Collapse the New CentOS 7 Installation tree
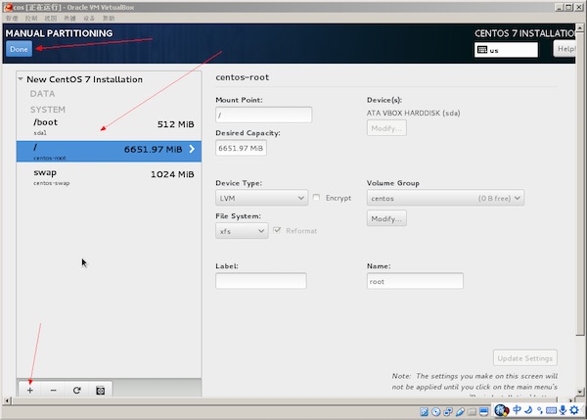587x420 pixels. (x=21, y=79)
